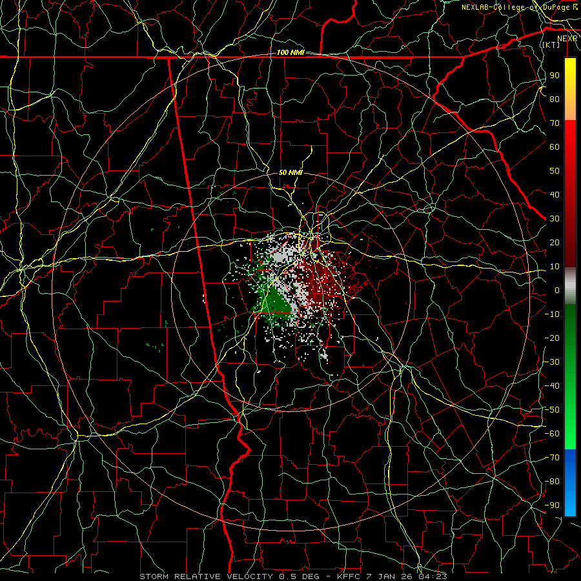Click the positive 30 value on velocity scale

555,219
